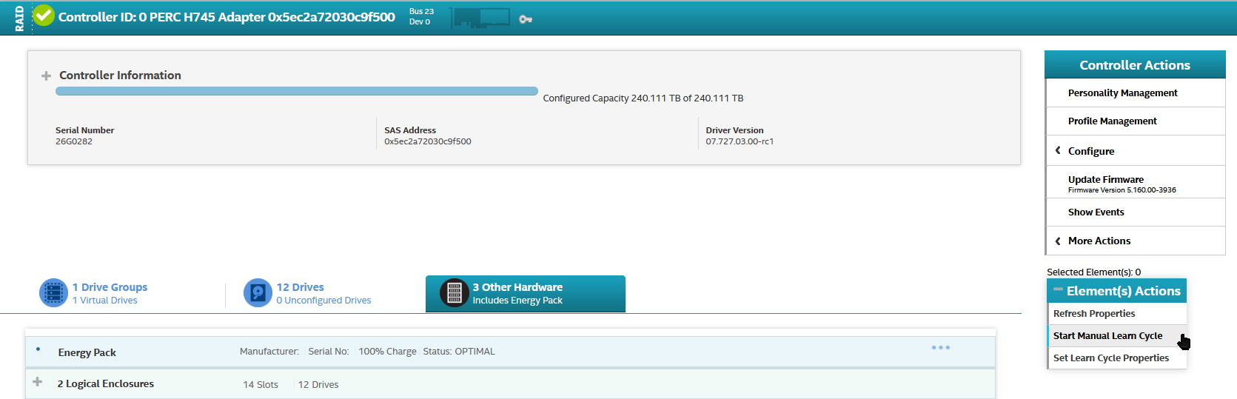Viewport: 1237px width, 399px height.
Task: Click Start Manual Learn Cycle
Action: [x=1107, y=336]
